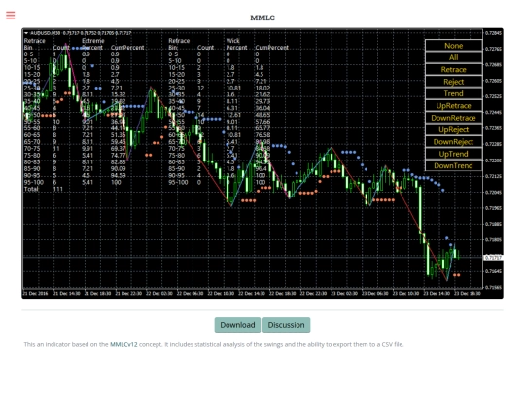Expand the AUDUSD chart title arrow
Image resolution: width=525 pixels, height=394 pixels.
[26, 33]
